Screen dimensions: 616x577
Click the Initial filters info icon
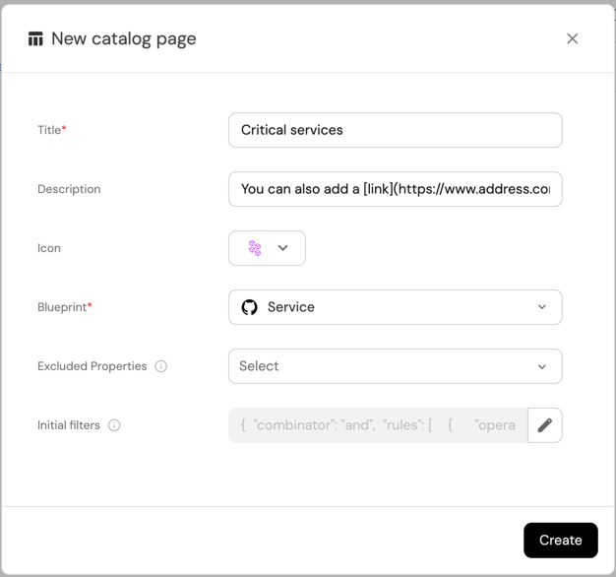click(x=114, y=425)
